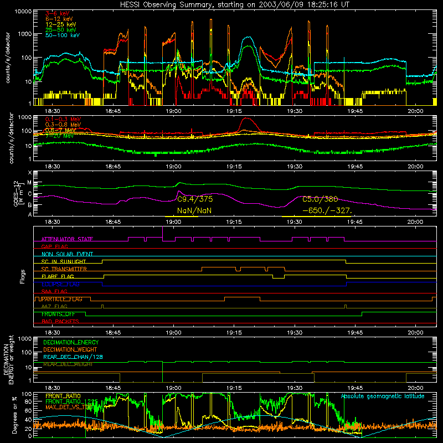Click the -650./-327. position annotation
Viewport: 443px width, 443px height.
click(x=327, y=210)
